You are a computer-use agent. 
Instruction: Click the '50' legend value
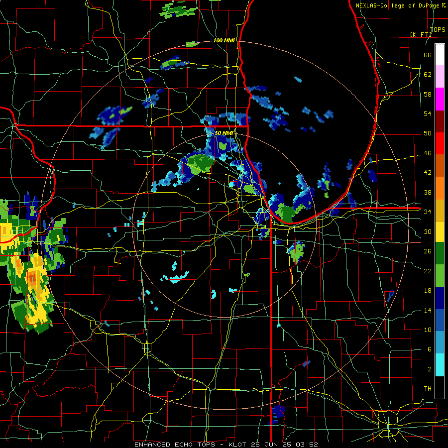pyautogui.click(x=428, y=133)
